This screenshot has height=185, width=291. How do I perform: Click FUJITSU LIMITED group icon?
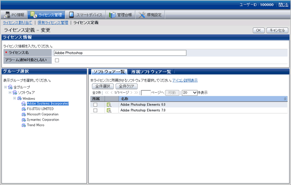coord(23,109)
